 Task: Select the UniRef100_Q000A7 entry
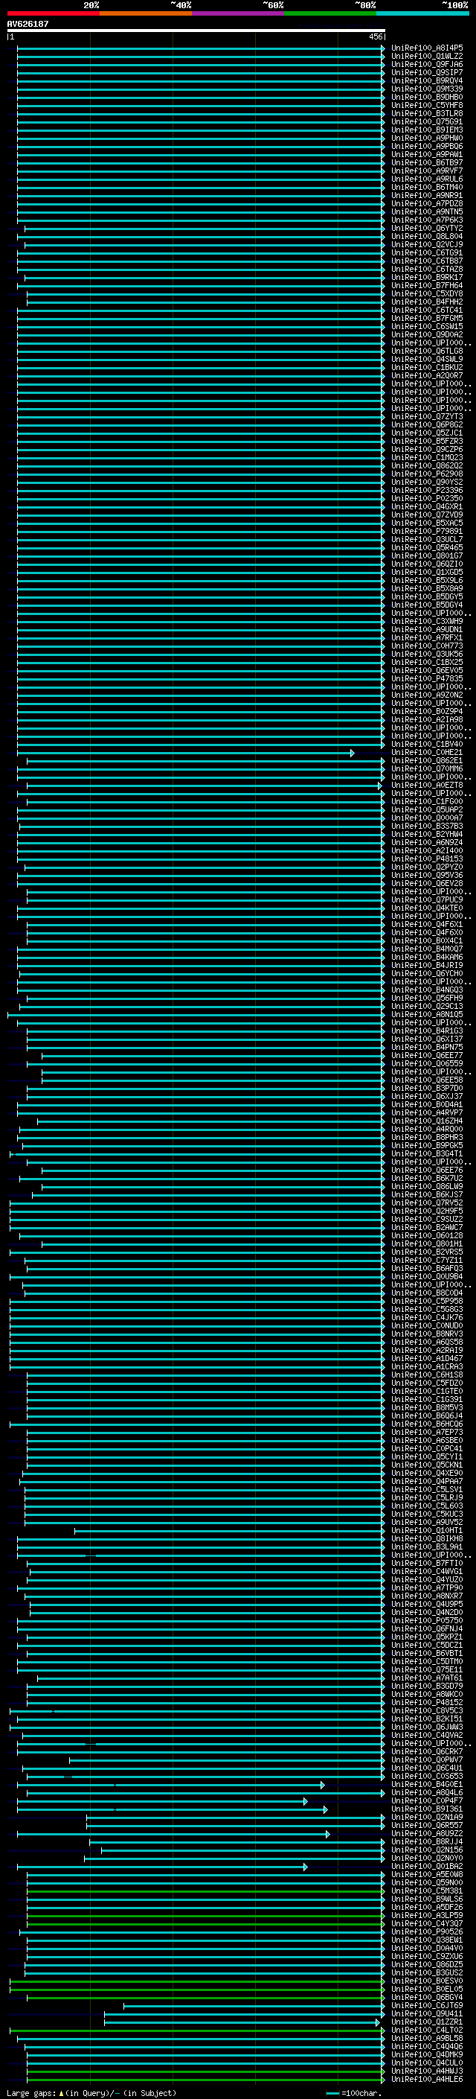(x=427, y=818)
